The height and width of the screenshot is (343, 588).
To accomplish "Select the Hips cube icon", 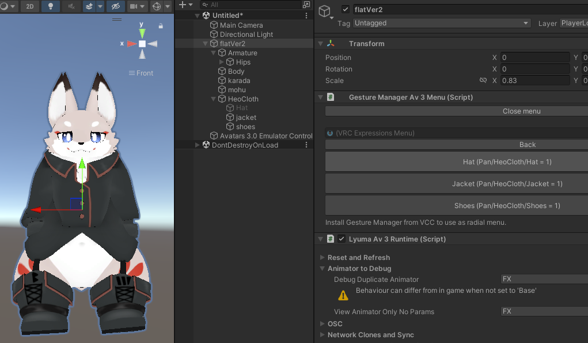I will point(230,62).
